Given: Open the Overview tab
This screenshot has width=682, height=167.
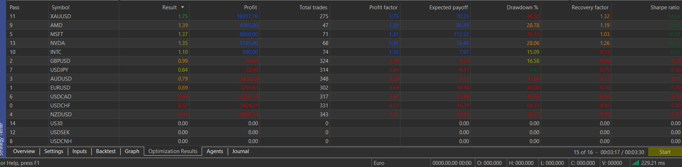Looking at the screenshot, I should pos(24,151).
